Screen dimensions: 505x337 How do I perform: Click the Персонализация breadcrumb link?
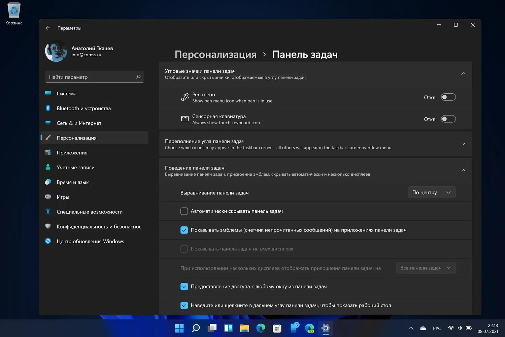click(215, 55)
